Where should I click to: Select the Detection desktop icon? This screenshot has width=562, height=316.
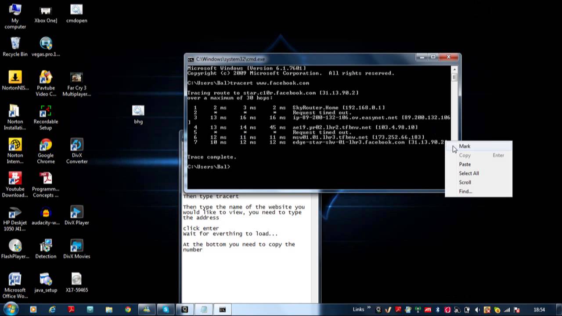[46, 249]
